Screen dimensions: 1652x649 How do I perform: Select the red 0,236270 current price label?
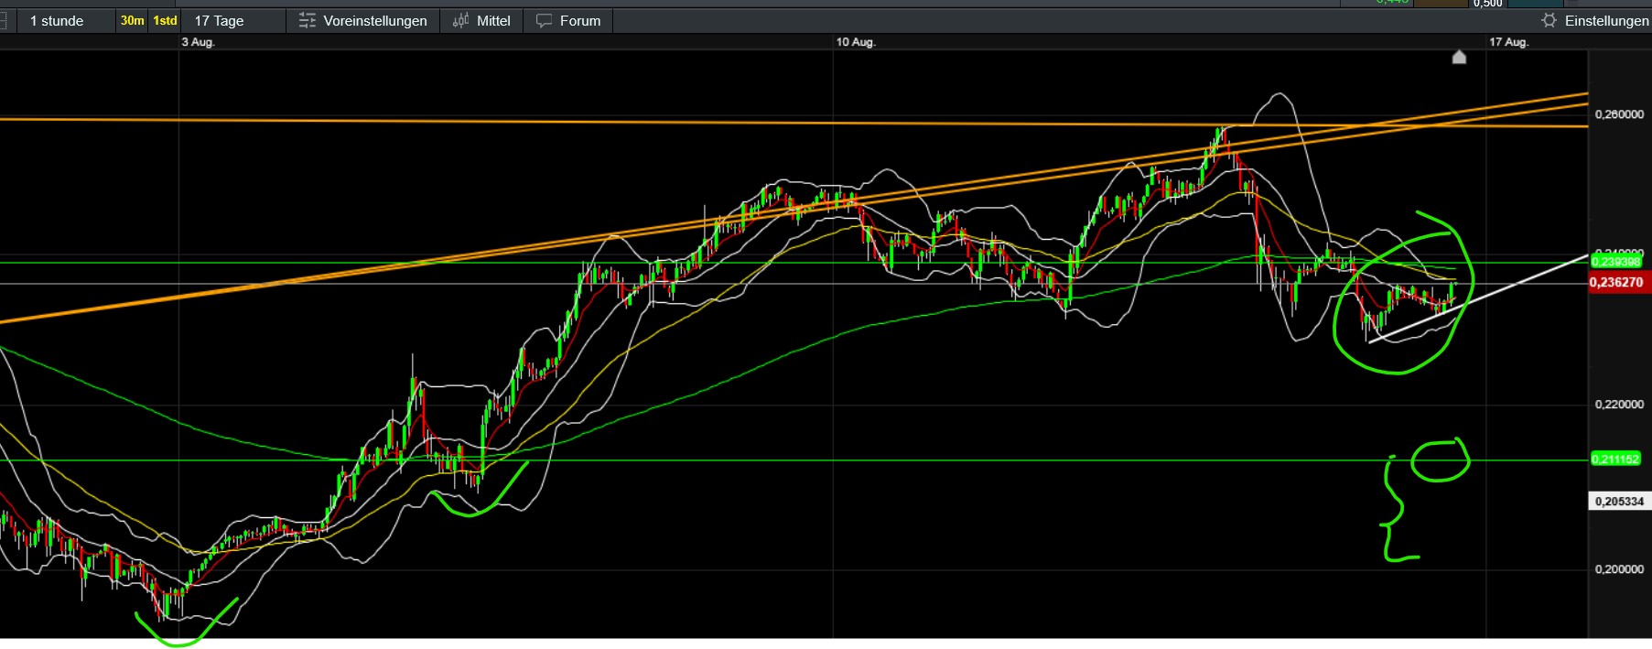coord(1618,282)
